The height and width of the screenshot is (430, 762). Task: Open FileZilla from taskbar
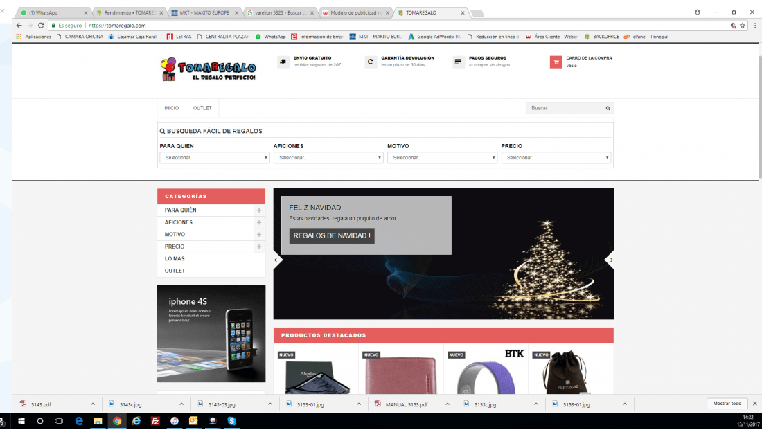point(155,421)
